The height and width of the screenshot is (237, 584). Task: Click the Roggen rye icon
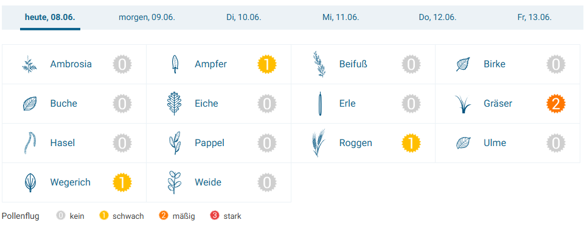click(x=318, y=143)
